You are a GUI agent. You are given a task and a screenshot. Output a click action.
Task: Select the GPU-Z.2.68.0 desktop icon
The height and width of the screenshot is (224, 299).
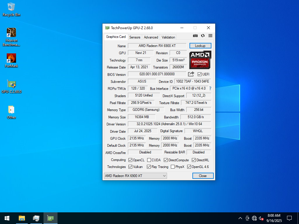[11, 87]
